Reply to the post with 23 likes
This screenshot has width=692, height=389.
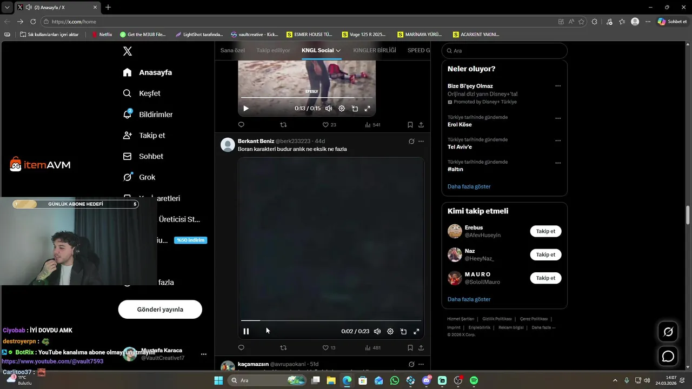pyautogui.click(x=241, y=125)
